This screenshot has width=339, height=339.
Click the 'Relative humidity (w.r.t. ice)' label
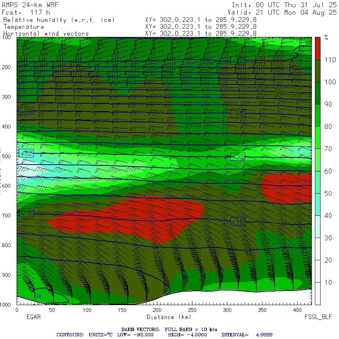[x=59, y=20]
